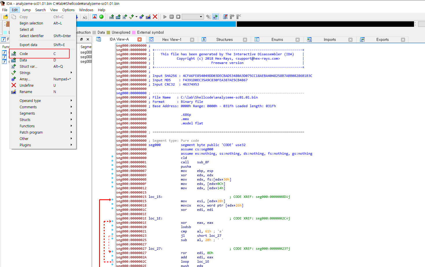Open the View menu
This screenshot has height=267, width=425.
[54, 10]
